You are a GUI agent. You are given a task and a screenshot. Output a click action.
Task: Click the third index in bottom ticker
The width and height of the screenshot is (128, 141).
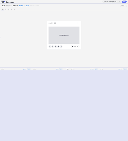tap(84, 69)
